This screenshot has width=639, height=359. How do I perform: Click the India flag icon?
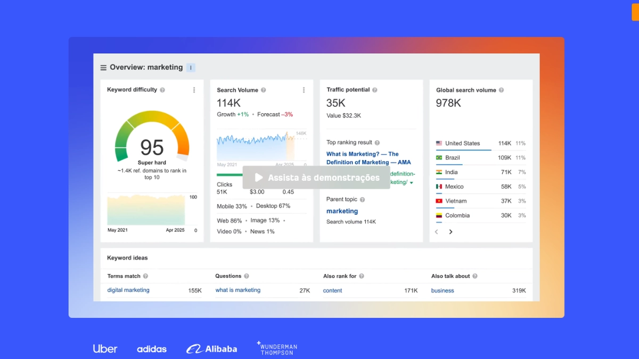(x=439, y=172)
